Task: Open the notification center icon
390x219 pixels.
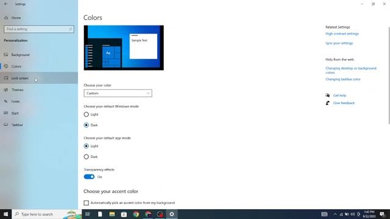Action: (x=382, y=214)
